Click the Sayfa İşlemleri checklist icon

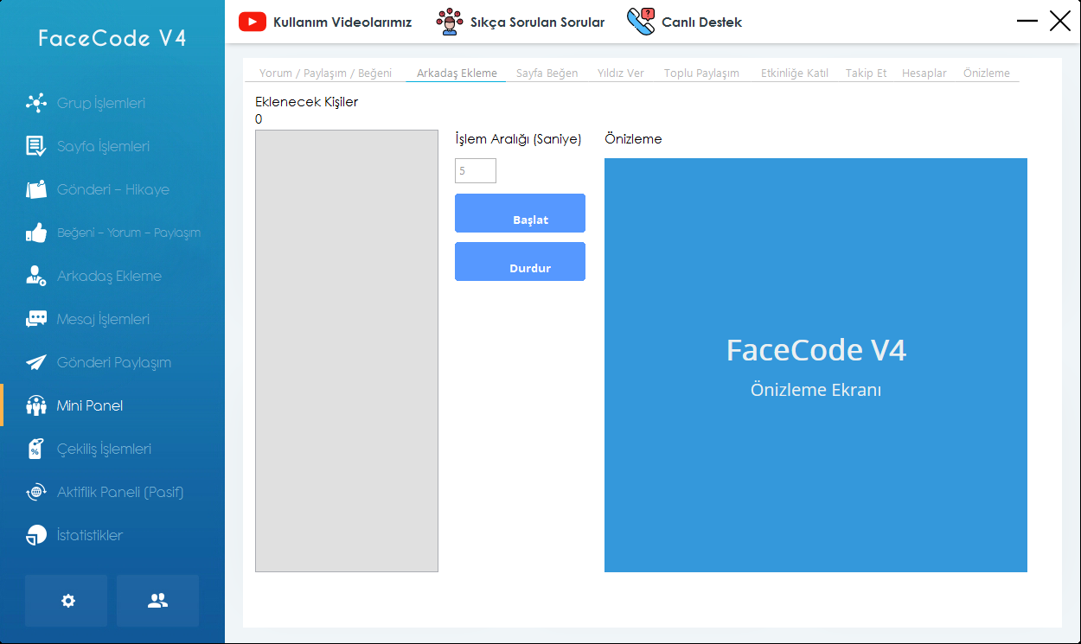[36, 146]
